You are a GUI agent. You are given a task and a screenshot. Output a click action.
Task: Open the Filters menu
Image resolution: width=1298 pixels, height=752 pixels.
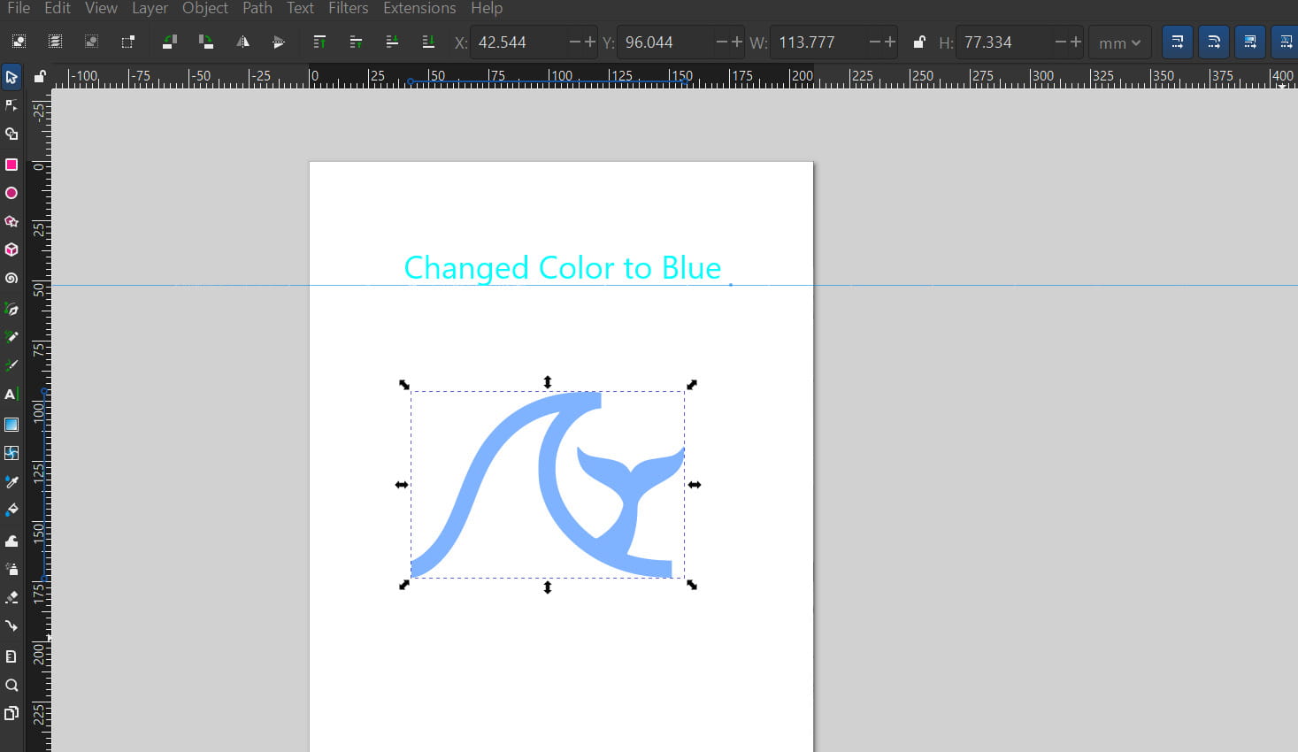coord(348,8)
